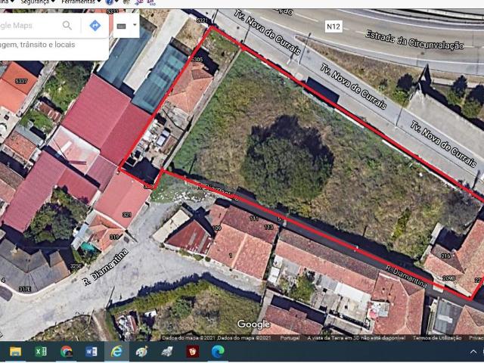Open File Explorer from the taskbar
Viewport: 484px width, 363px height.
(x=15, y=351)
